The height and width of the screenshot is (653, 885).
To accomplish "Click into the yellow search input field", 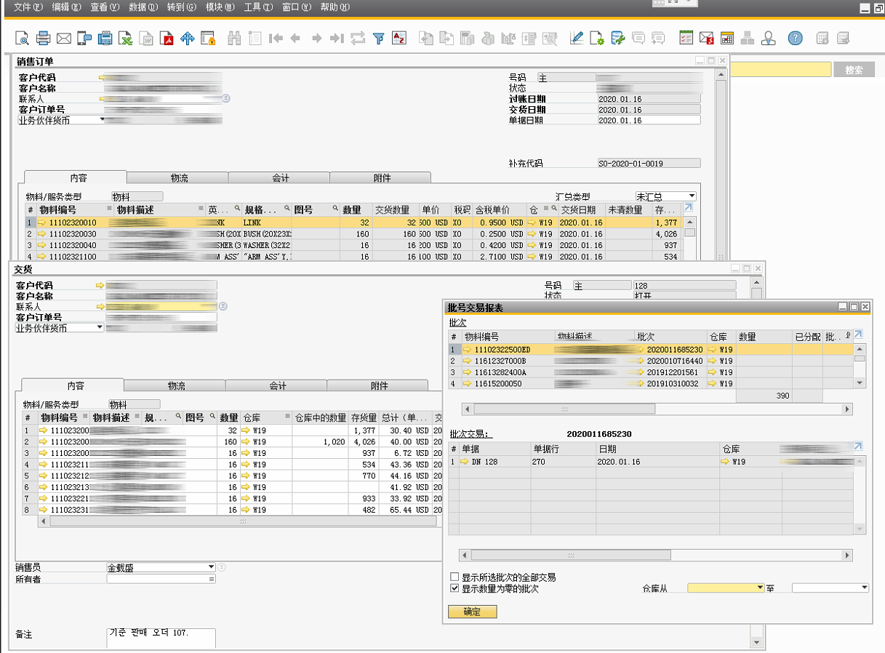I will [x=780, y=70].
